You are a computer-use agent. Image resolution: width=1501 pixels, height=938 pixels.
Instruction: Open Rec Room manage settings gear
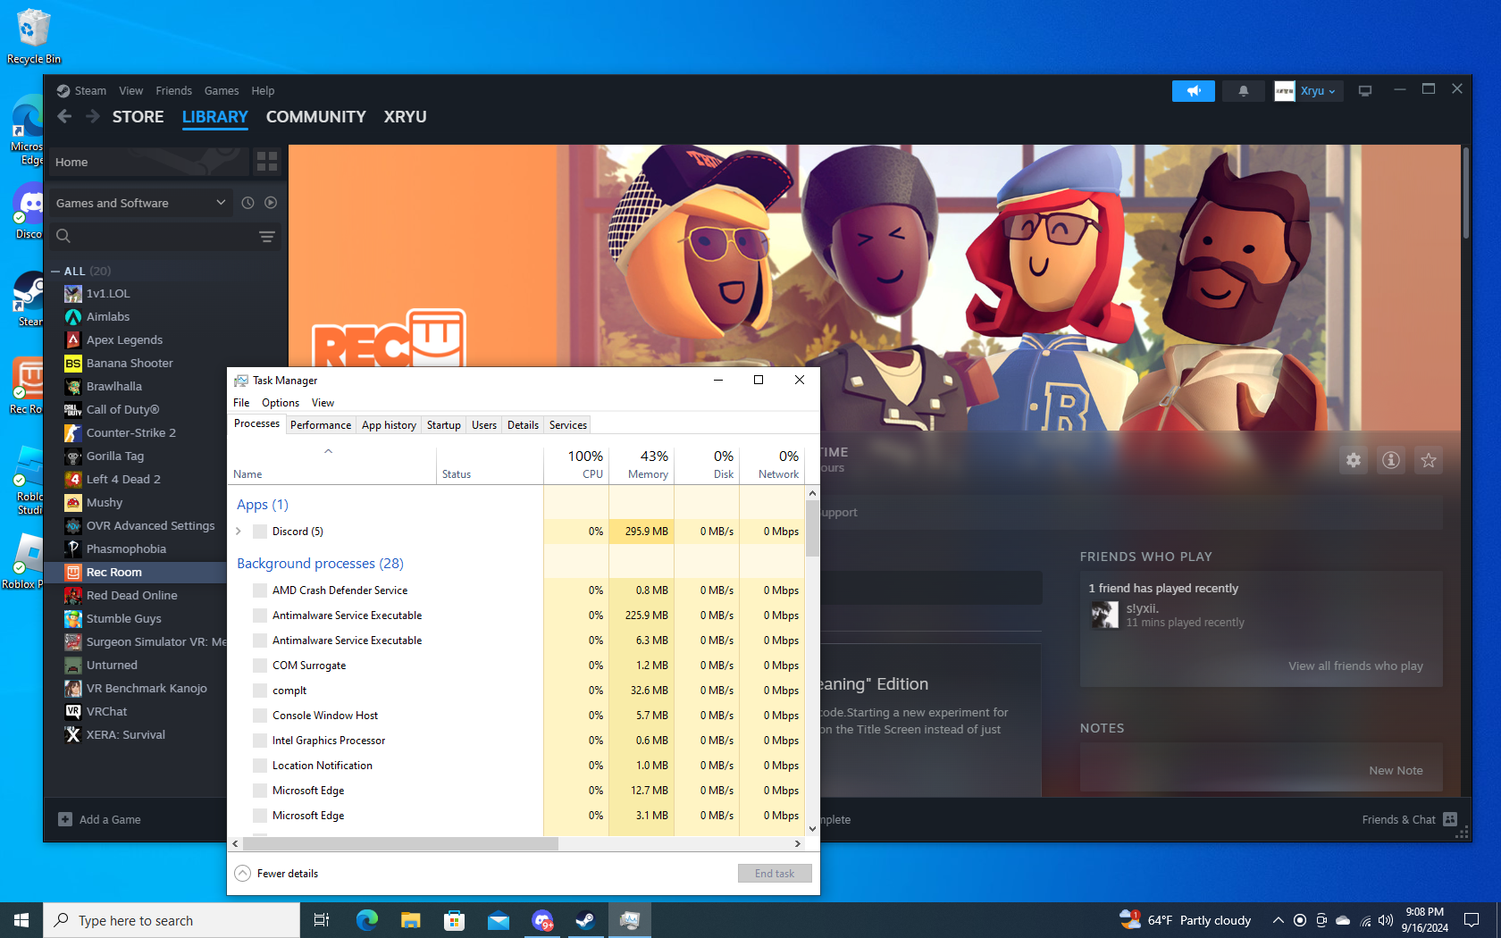pos(1354,460)
